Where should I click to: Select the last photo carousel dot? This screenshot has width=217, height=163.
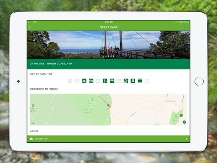point(114,56)
